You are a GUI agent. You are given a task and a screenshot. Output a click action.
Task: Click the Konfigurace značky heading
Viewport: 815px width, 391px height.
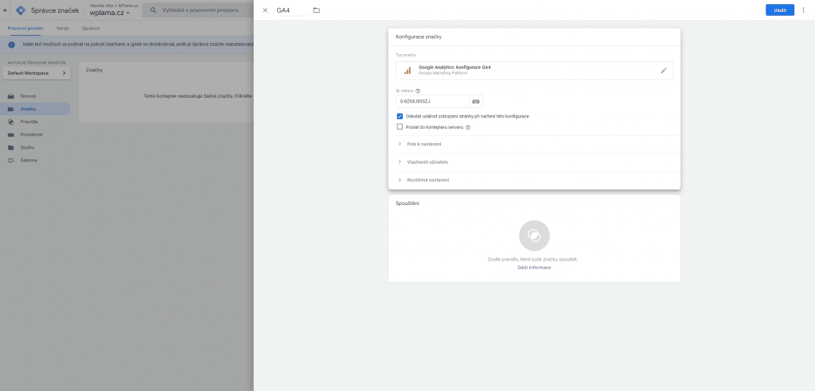pos(419,37)
